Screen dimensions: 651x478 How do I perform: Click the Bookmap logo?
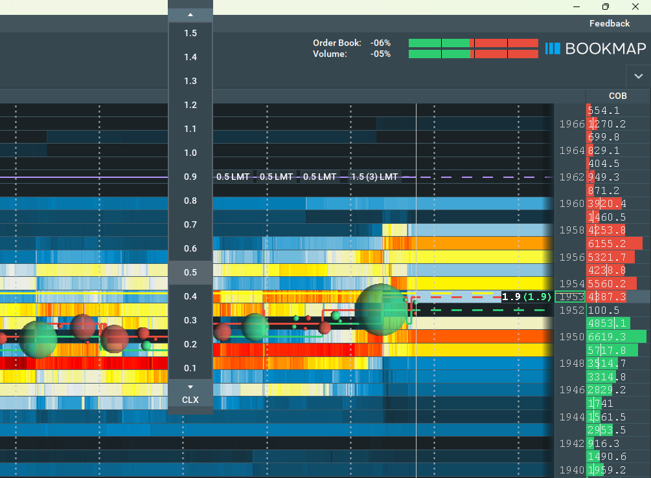tap(595, 49)
